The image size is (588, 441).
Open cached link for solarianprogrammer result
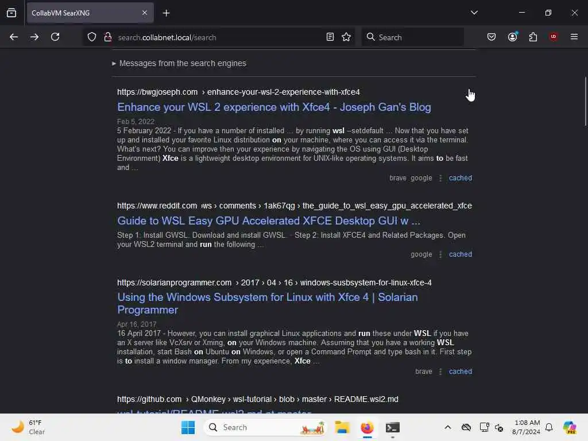point(461,372)
